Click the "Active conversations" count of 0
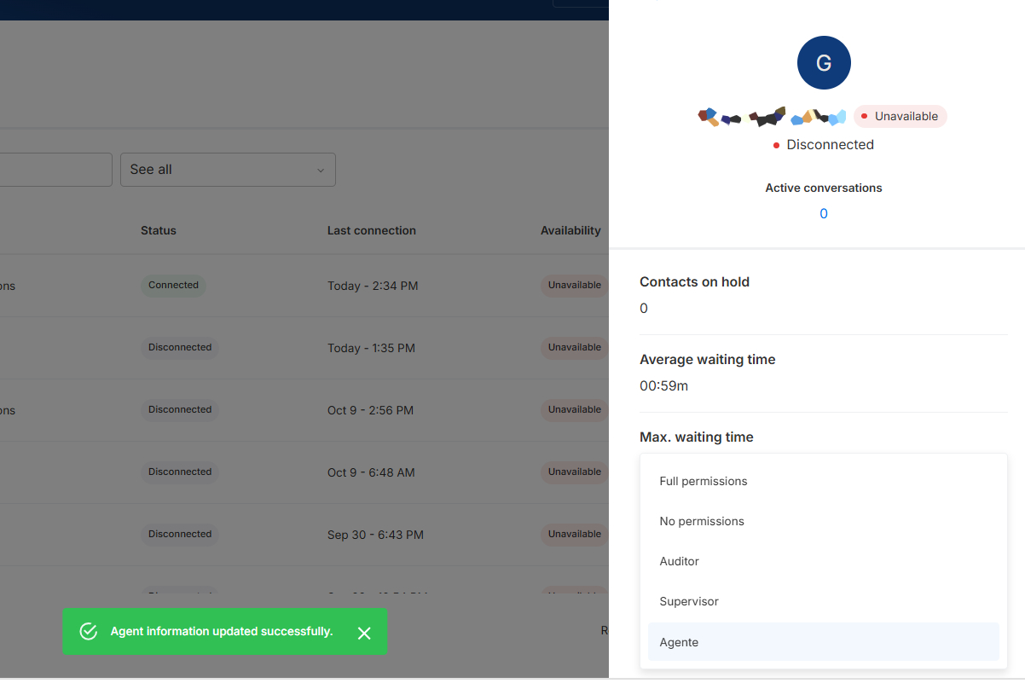The image size is (1025, 683). pyautogui.click(x=824, y=214)
